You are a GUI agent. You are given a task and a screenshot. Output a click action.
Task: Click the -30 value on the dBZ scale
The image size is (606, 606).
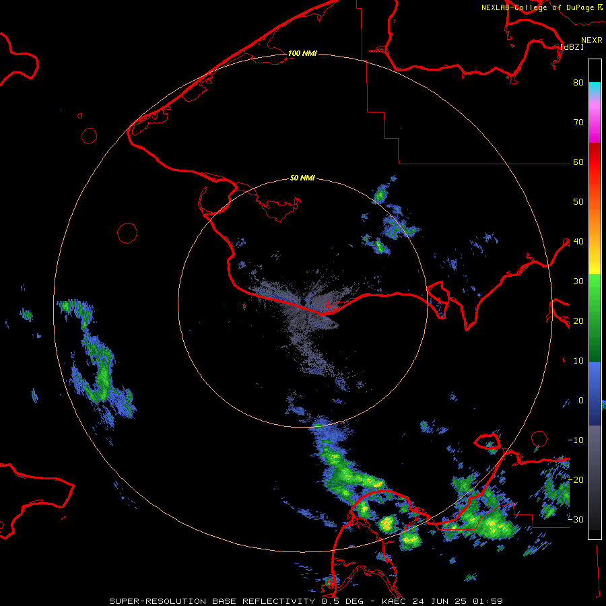[576, 520]
